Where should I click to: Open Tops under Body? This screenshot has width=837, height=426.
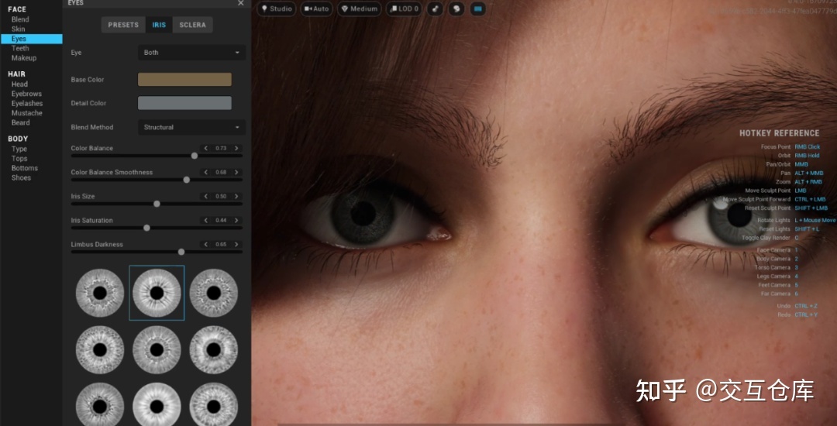pyautogui.click(x=19, y=158)
